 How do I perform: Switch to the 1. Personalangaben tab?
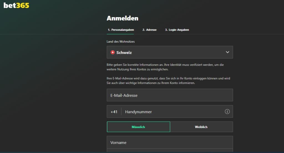point(121,30)
